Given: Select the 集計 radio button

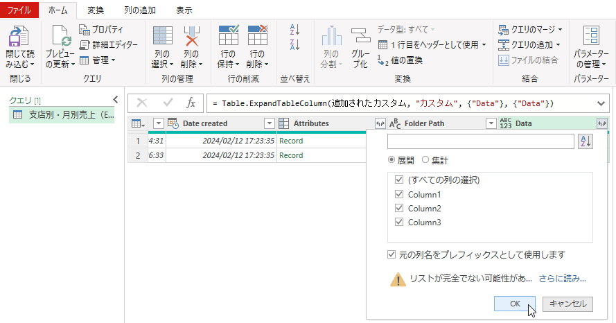Looking at the screenshot, I should click(425, 160).
